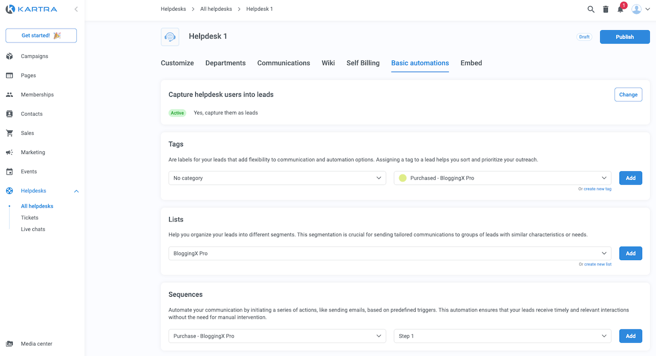Click the Publish button

pyautogui.click(x=625, y=37)
